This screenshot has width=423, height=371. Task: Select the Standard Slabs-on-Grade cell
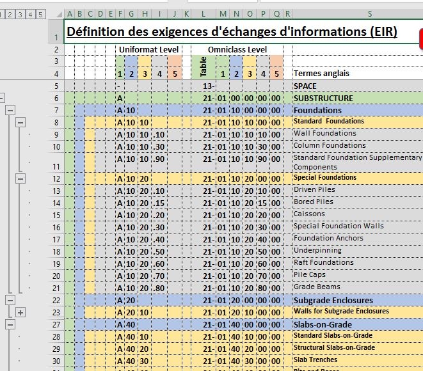(x=358, y=336)
